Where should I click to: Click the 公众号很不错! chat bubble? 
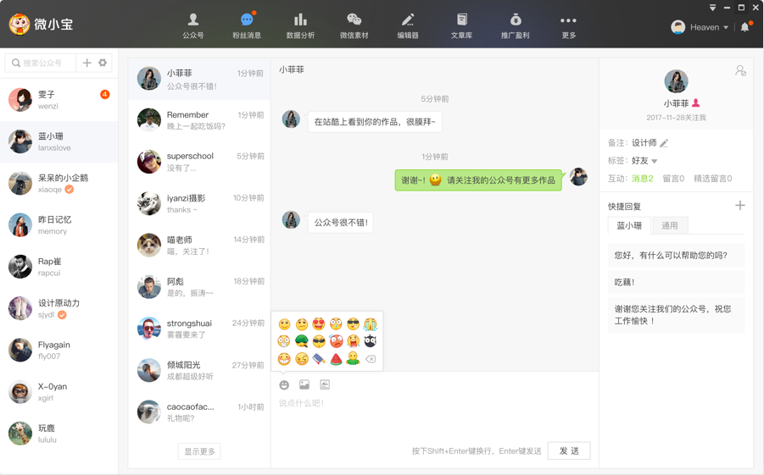pos(341,223)
